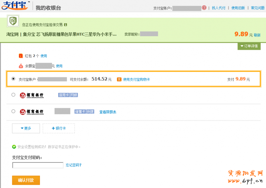Open 找人代付 in top navigation

[x=218, y=8]
